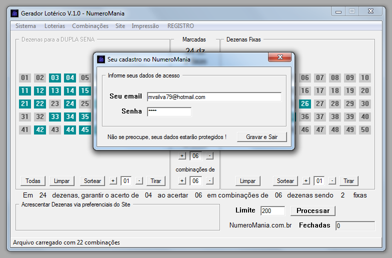Select number 30 in Dezenas Fixas grid
Image resolution: width=392 pixels, height=258 pixels.
tap(365, 104)
